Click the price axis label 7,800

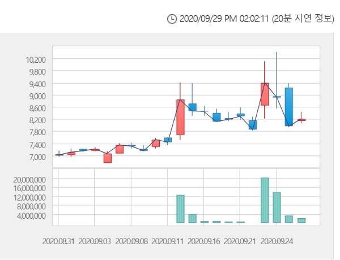tap(37, 132)
